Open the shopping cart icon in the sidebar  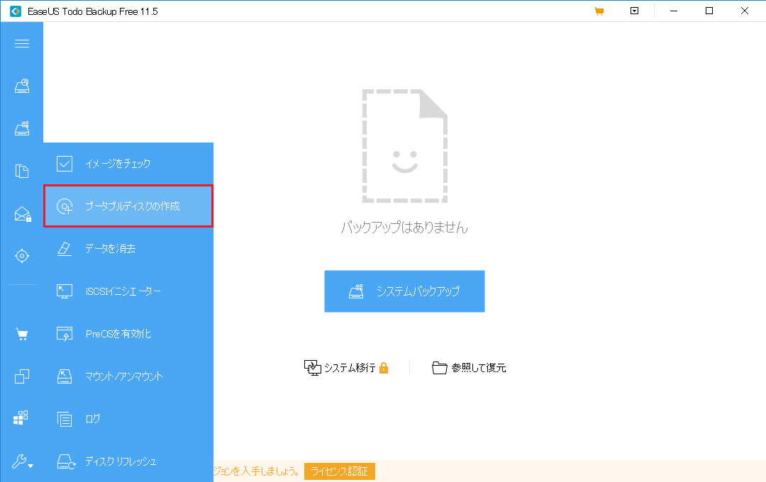[x=21, y=333]
